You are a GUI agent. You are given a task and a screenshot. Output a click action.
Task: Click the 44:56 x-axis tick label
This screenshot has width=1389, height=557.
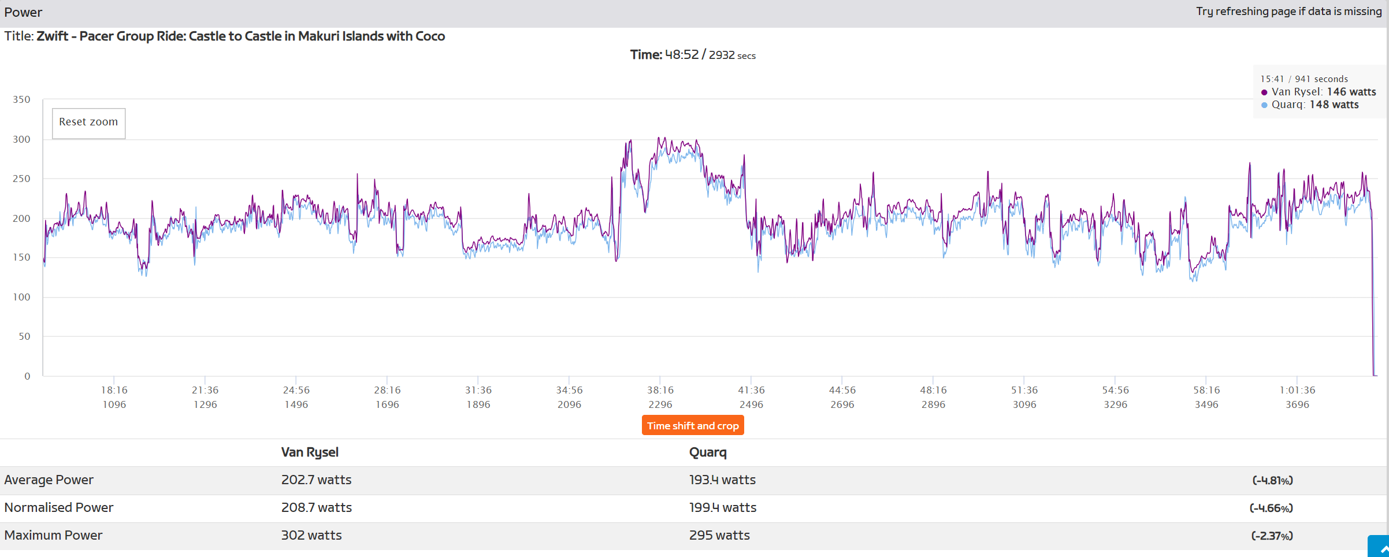pos(842,391)
